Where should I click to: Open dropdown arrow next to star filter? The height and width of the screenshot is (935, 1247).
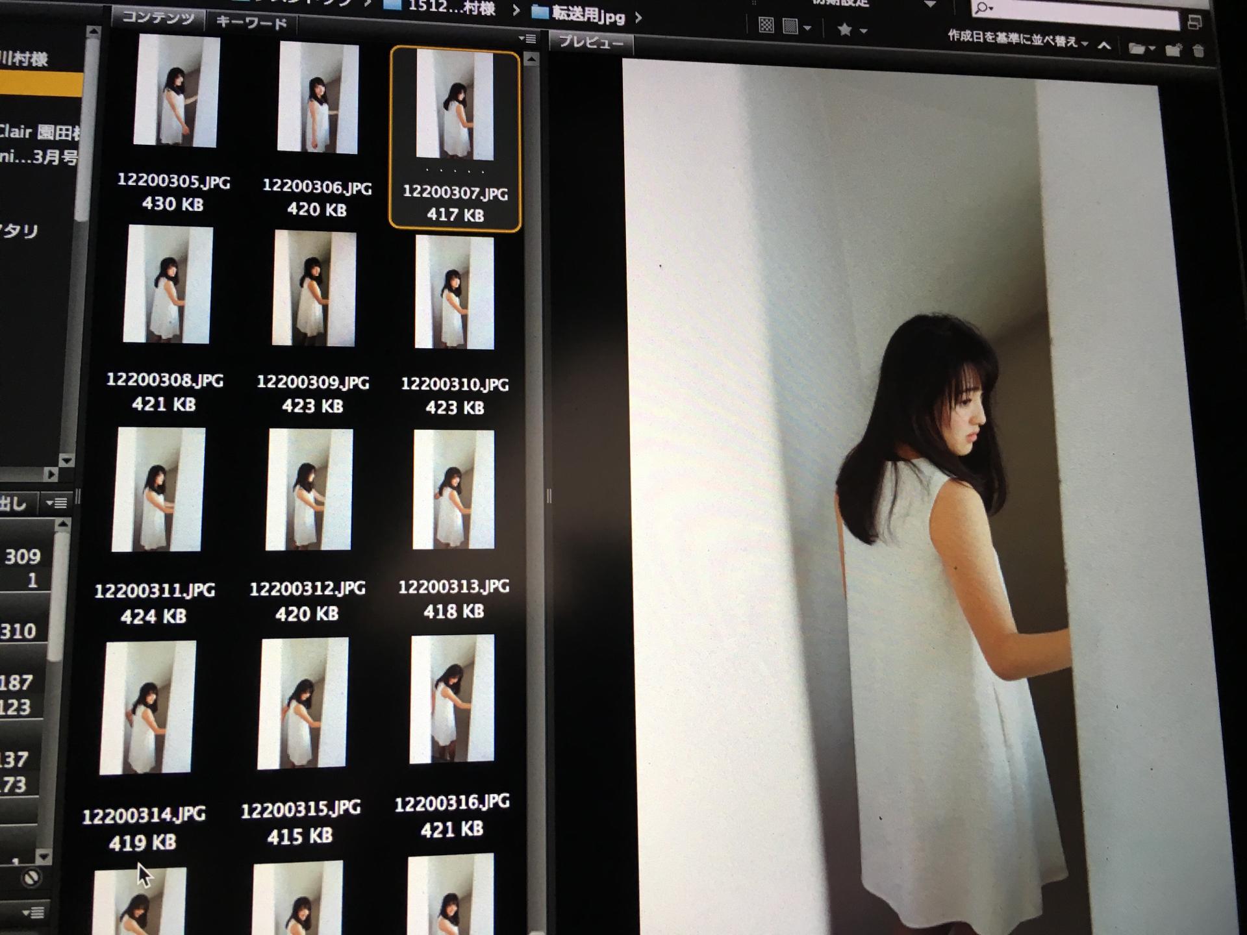(864, 31)
